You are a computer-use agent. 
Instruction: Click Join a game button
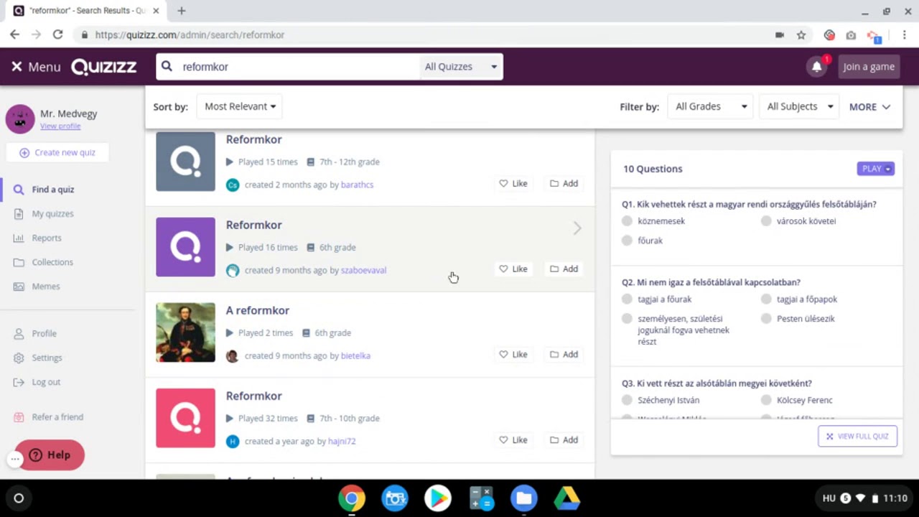(869, 67)
